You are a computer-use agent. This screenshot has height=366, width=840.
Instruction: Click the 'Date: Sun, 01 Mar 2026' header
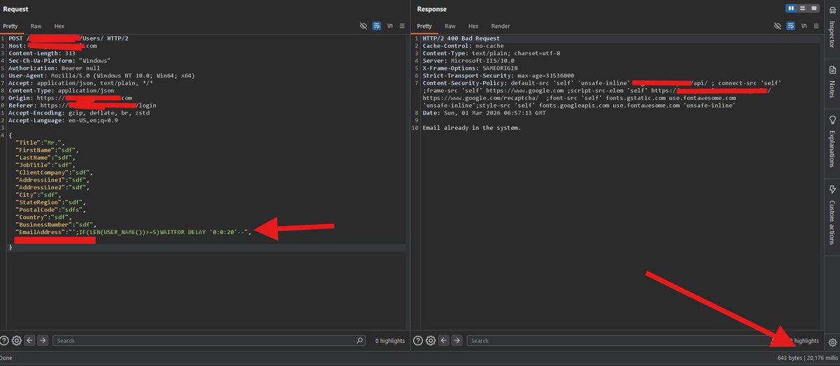point(484,113)
